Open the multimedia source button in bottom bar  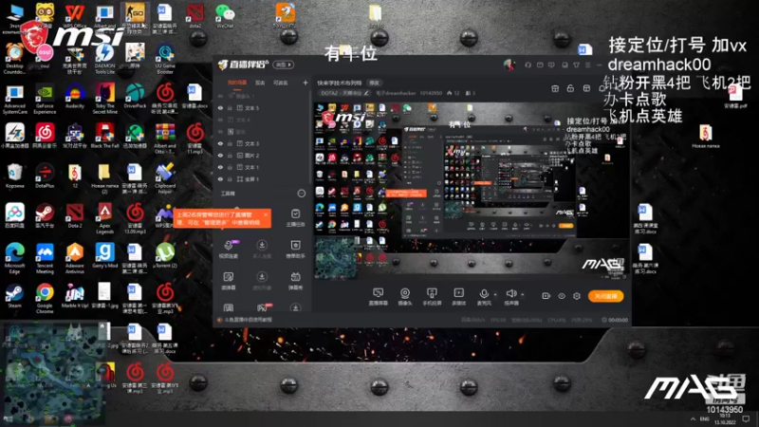coord(458,296)
